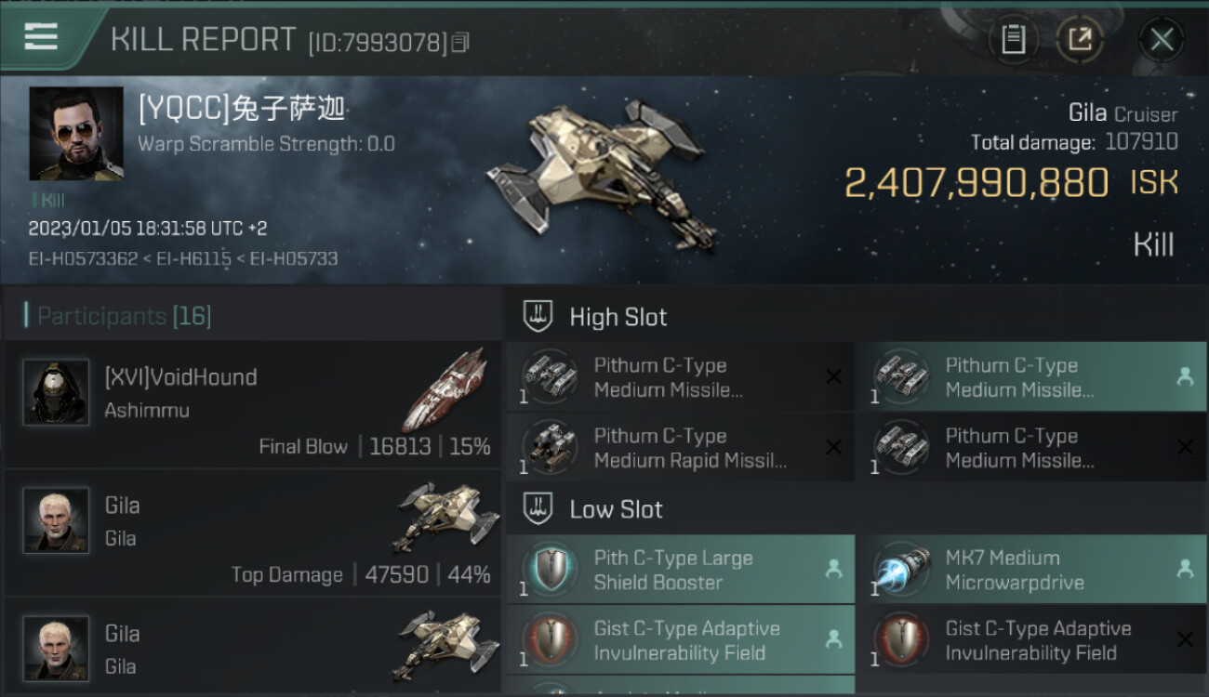
Task: Select the Ashimmu ship image
Action: click(447, 389)
